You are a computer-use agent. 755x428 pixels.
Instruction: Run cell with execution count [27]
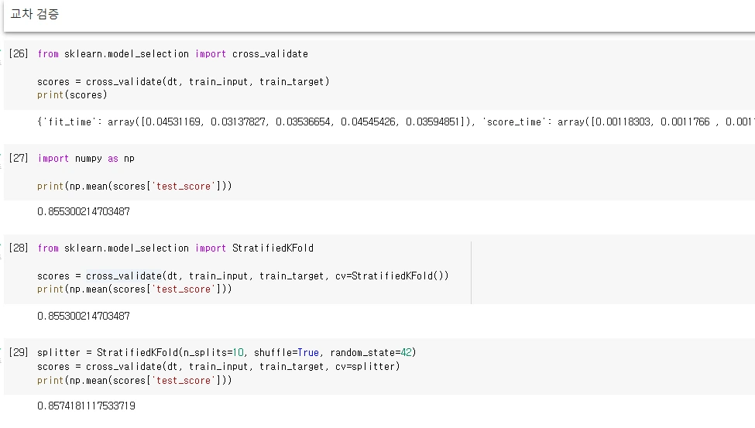19,158
